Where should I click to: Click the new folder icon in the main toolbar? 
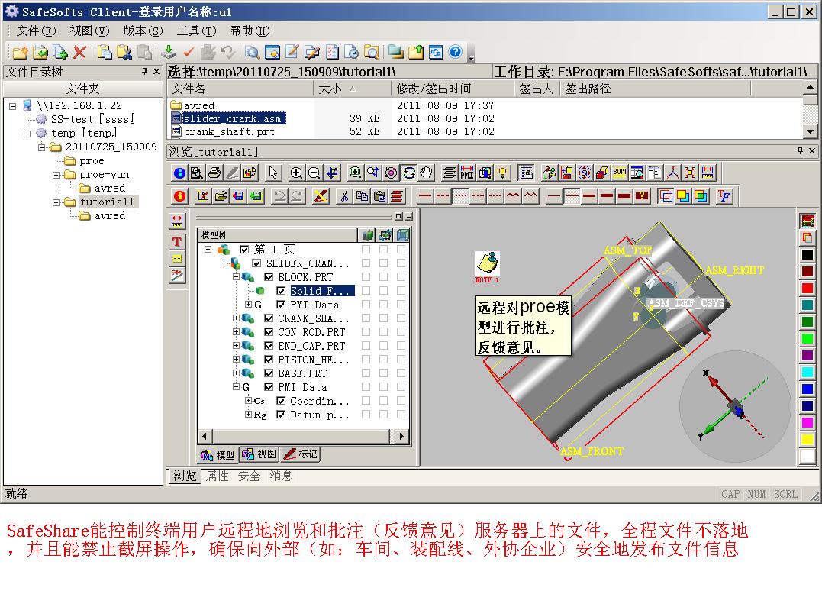point(21,52)
